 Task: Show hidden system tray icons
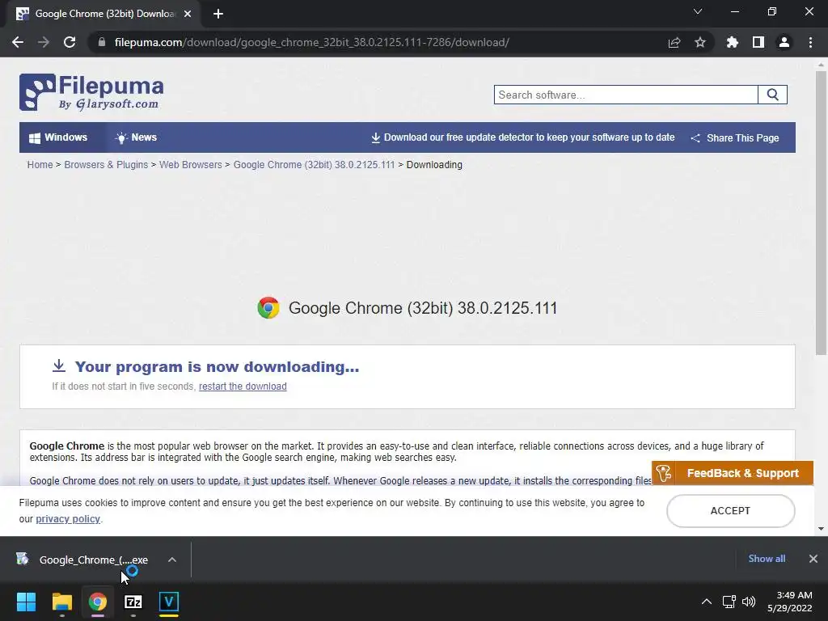[x=706, y=602]
